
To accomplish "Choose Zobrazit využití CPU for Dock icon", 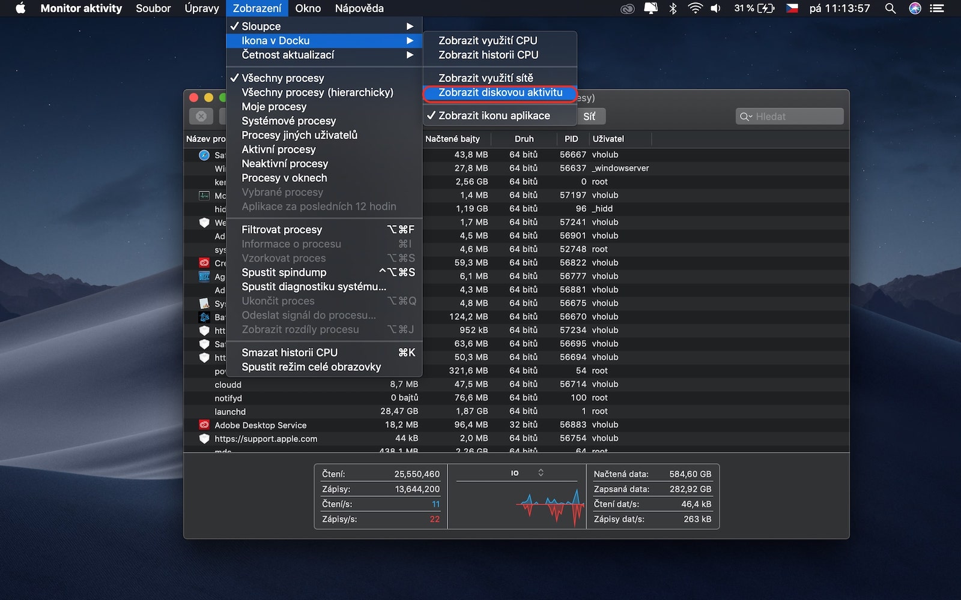I will click(x=500, y=40).
